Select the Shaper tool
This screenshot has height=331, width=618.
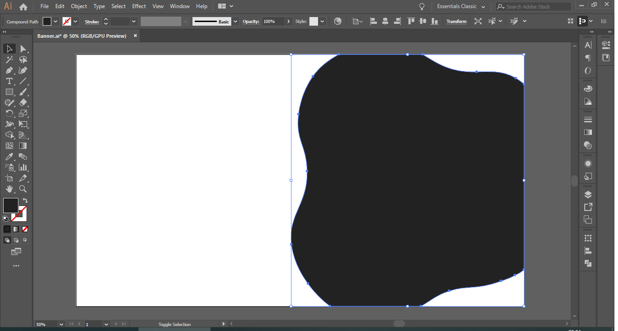click(9, 103)
